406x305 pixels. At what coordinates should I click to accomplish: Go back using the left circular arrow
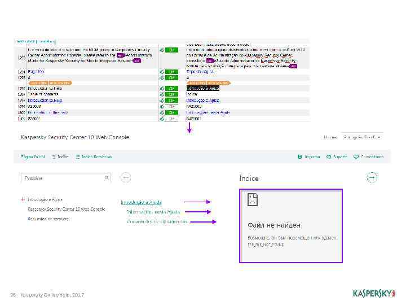[x=126, y=178]
